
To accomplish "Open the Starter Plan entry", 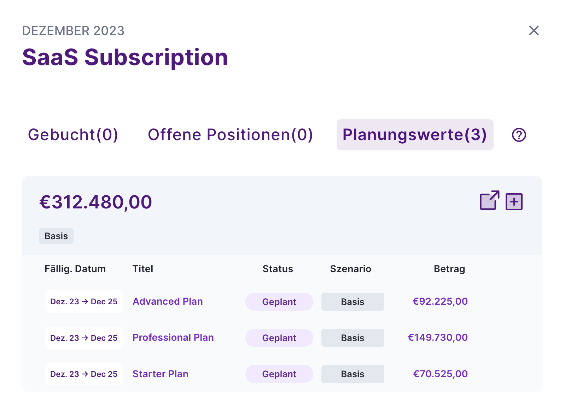I will coord(160,374).
